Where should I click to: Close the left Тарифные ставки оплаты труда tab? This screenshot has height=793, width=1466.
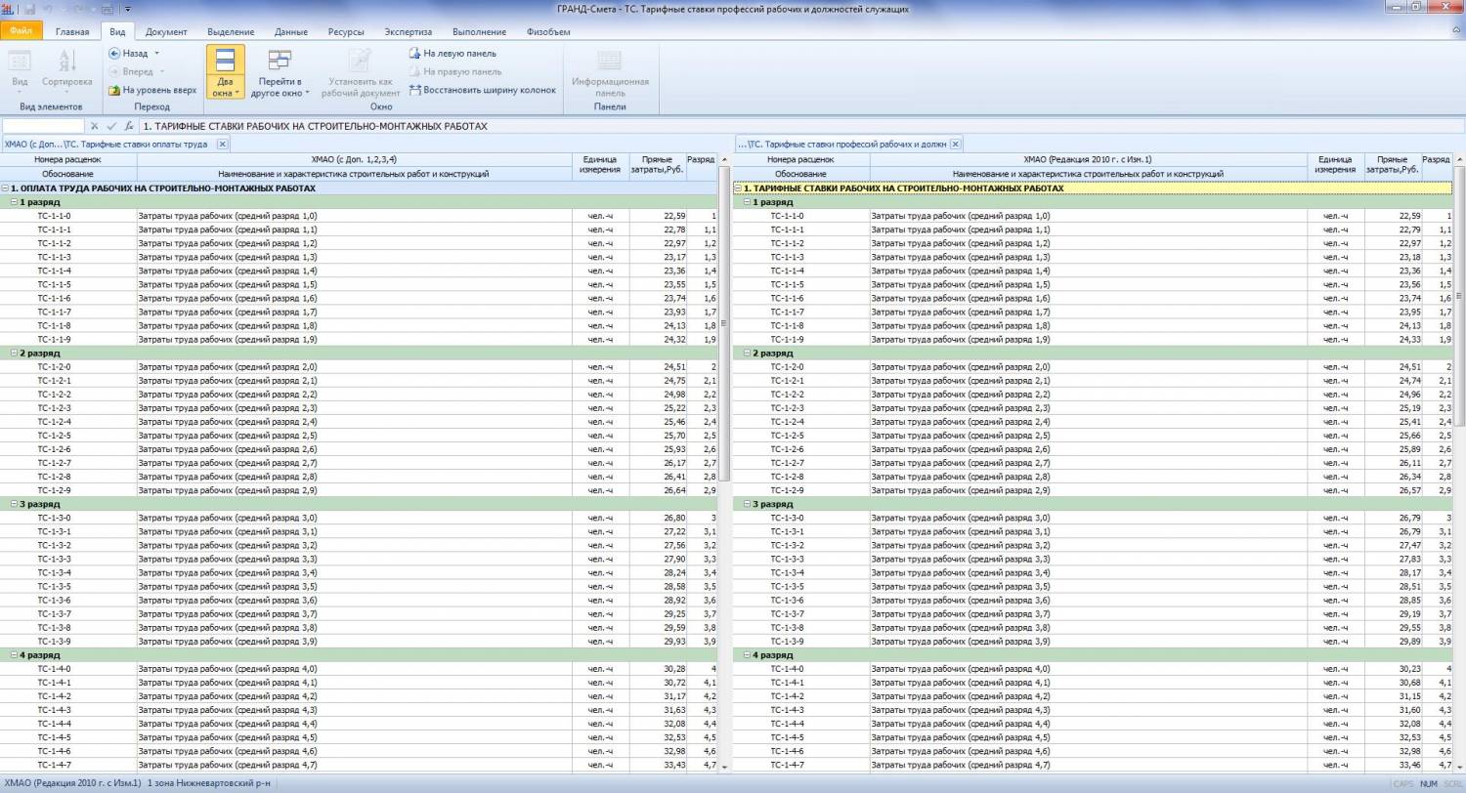coord(222,144)
